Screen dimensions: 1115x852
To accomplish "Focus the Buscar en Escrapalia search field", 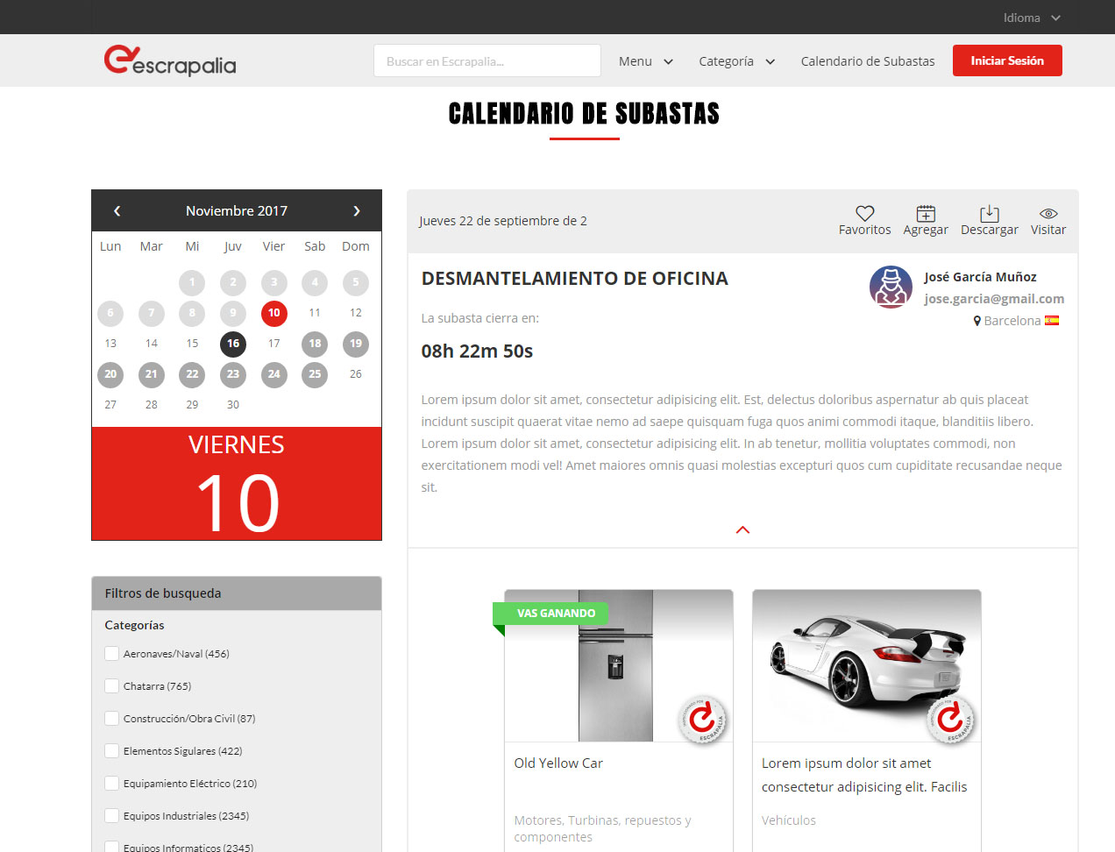I will point(487,60).
